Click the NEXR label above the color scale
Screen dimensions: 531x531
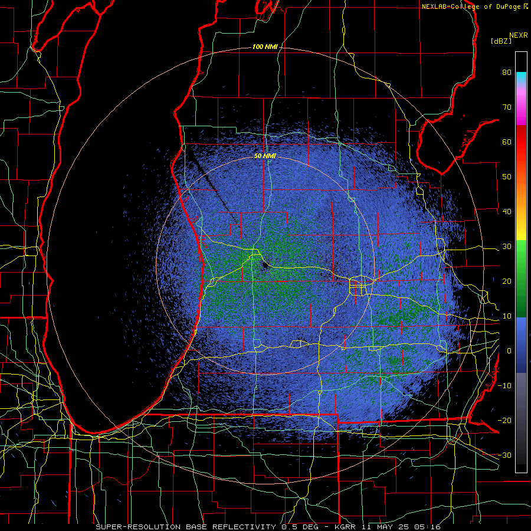[518, 35]
